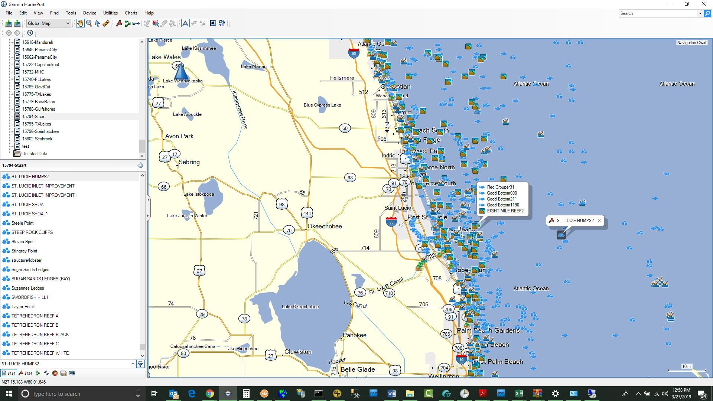Select the arrow Select tool

point(97,23)
